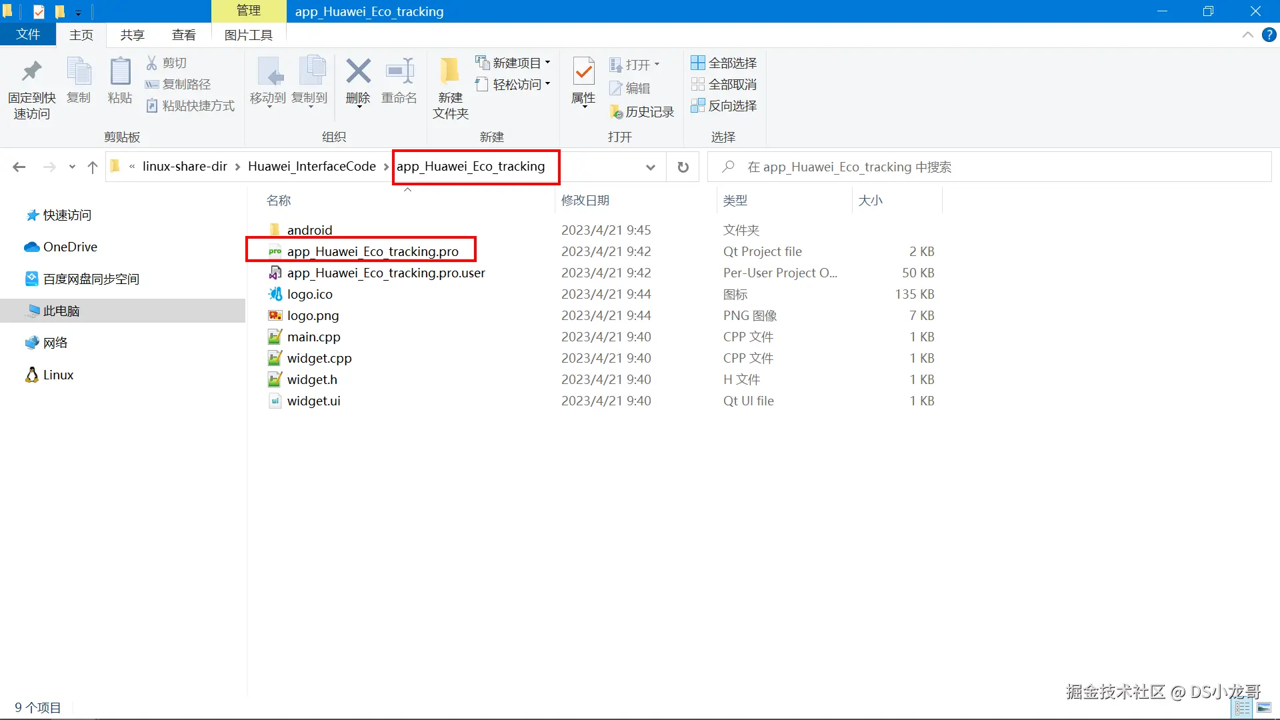Click Huawei_InterfaceCode in the breadcrumb path

pos(311,167)
